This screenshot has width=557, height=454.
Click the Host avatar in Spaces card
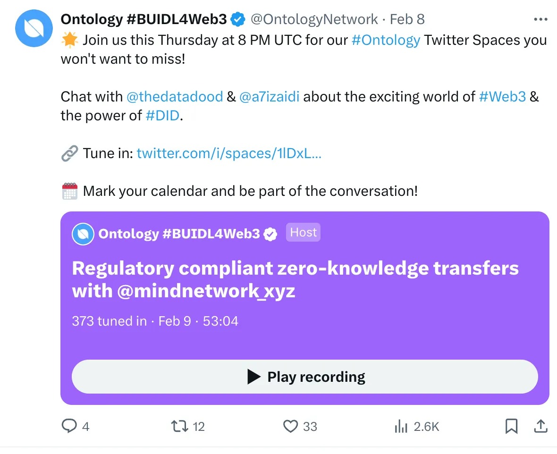pos(83,234)
